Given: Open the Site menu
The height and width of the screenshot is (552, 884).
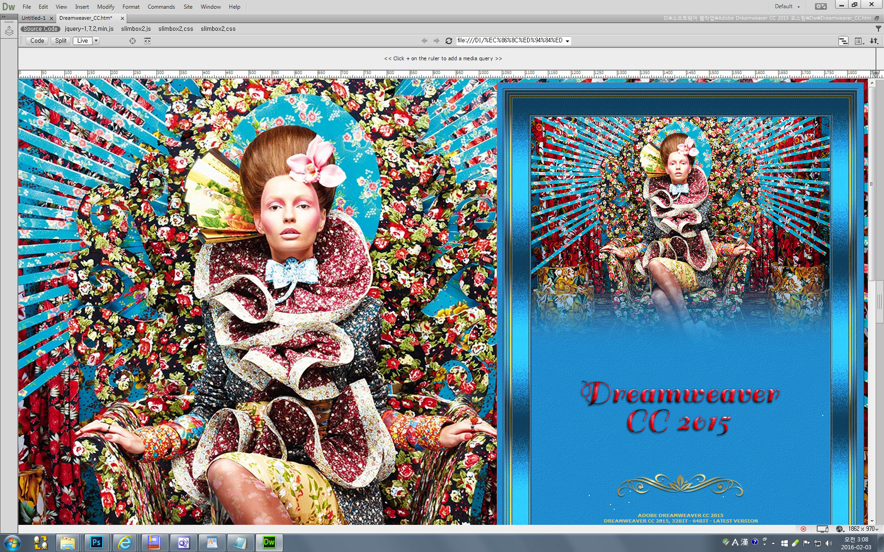Looking at the screenshot, I should click(x=188, y=7).
